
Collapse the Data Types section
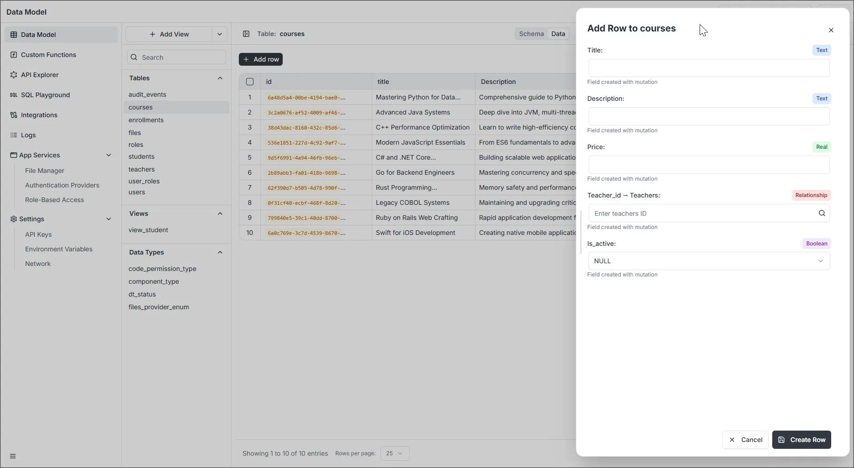[x=220, y=252]
